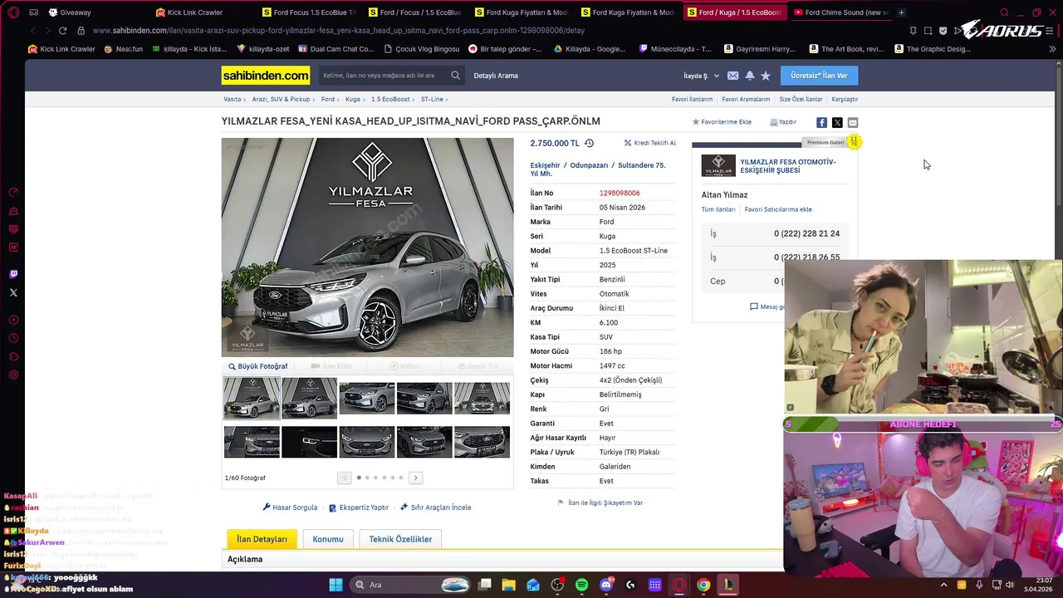Click the Windows Start button
This screenshot has height=598, width=1063.
click(x=336, y=585)
